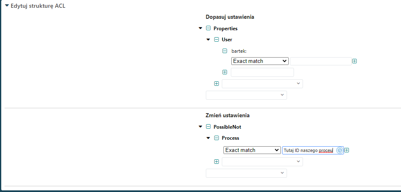Image resolution: width=401 pixels, height=192 pixels.
Task: Open the Exact match dropdown under bartek
Action: 260,61
